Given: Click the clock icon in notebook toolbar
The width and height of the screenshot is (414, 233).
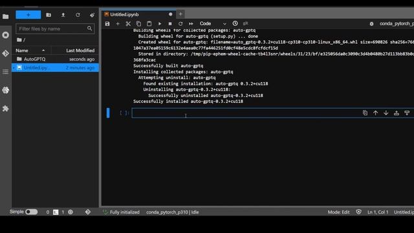Looking at the screenshot, I should coord(235,23).
